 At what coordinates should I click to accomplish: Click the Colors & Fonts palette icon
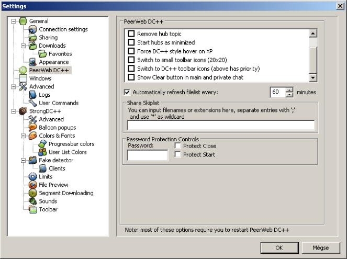click(33, 136)
